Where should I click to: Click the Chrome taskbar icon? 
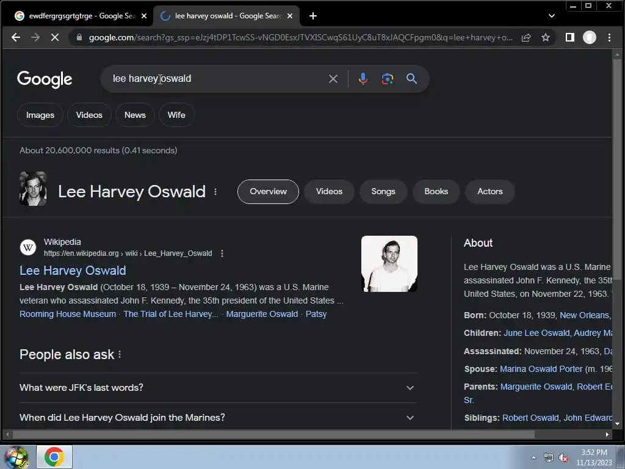coord(54,457)
